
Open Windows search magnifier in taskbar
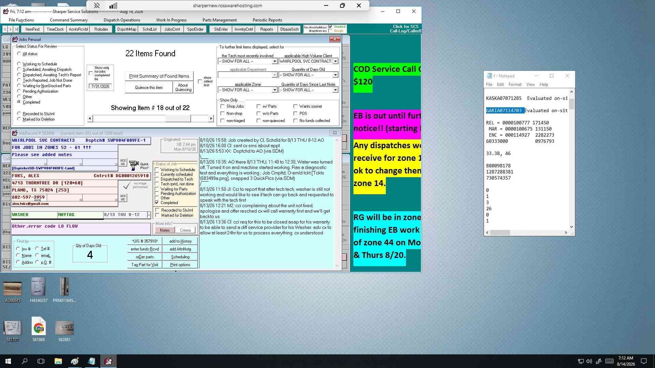(25, 361)
